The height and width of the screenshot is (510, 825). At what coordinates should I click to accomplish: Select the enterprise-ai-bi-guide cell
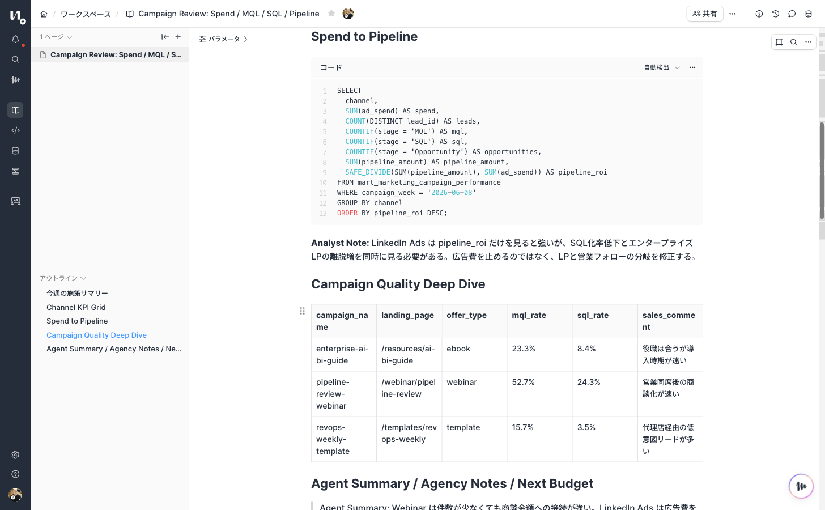pos(343,354)
